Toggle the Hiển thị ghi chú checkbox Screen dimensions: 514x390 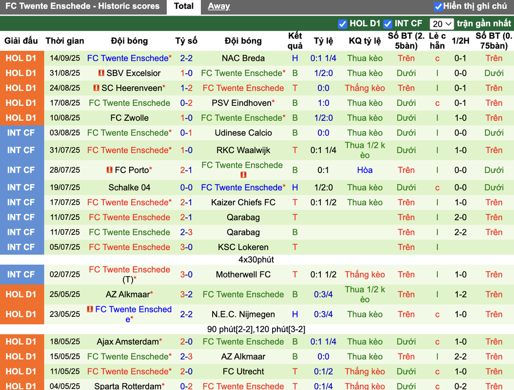tap(438, 6)
